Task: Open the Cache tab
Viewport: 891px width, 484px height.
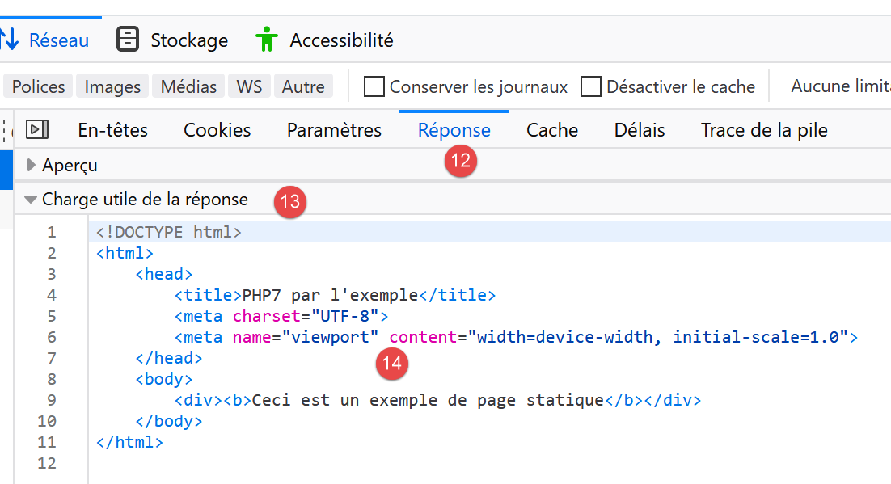Action: pos(552,130)
